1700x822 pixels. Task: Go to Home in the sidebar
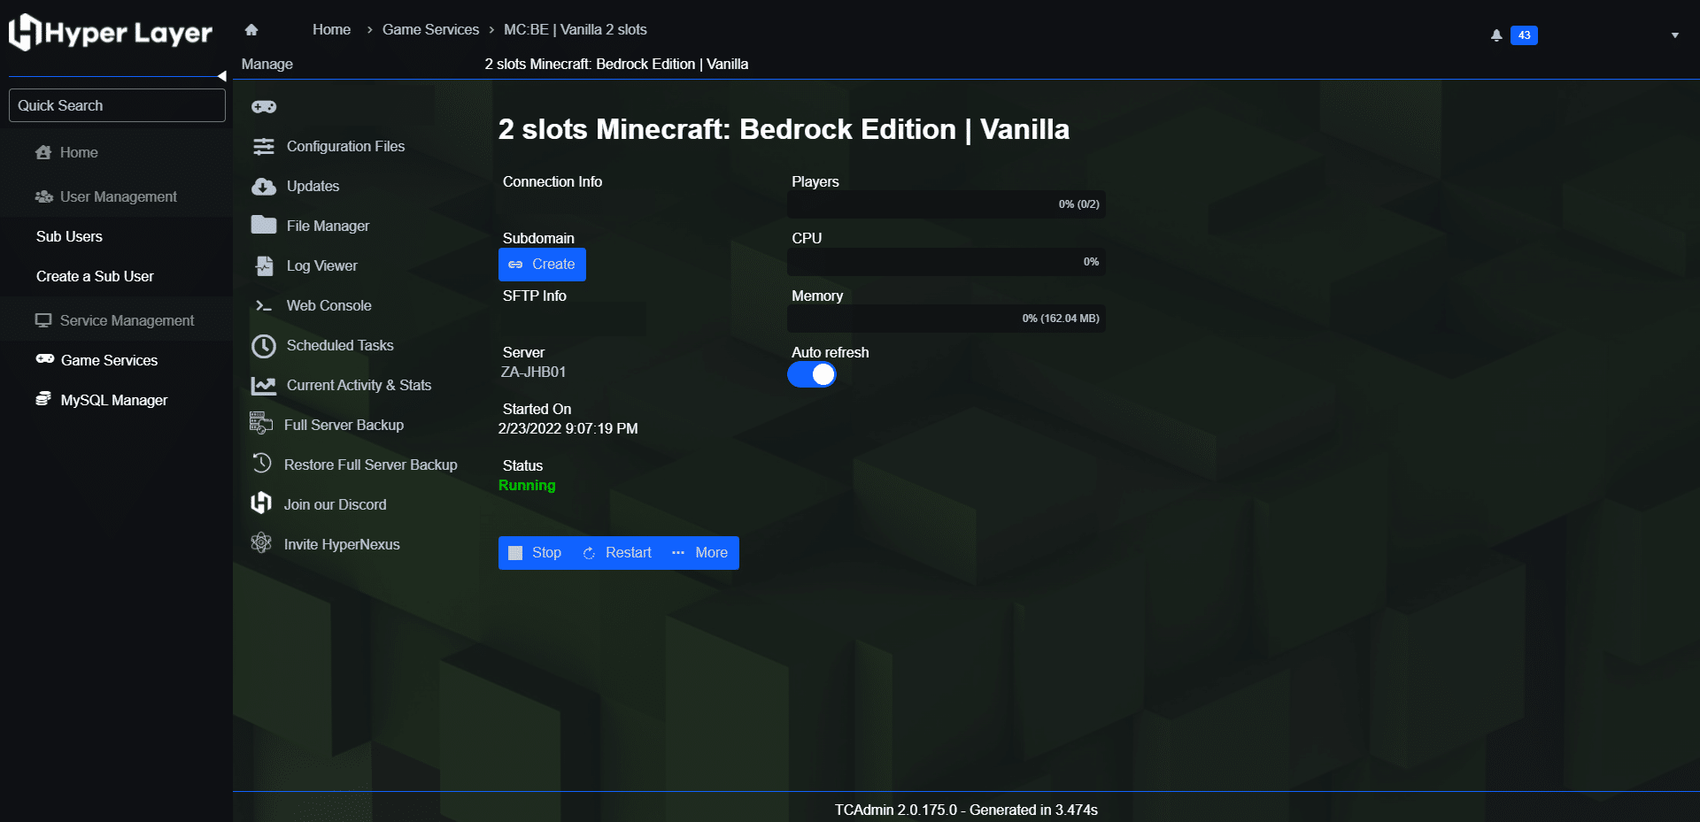[x=79, y=152]
